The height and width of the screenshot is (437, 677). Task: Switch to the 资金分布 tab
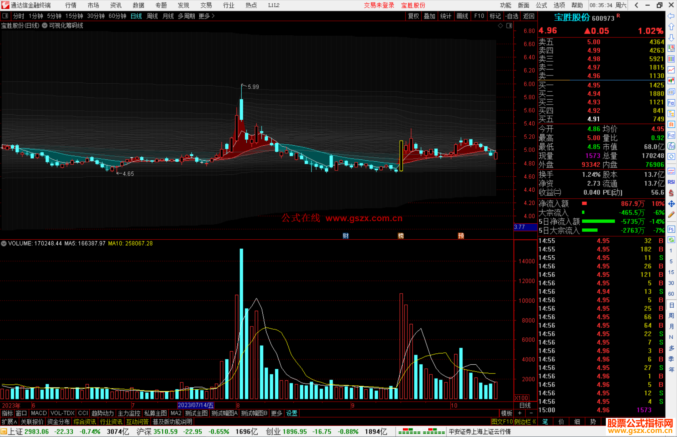pos(58,422)
